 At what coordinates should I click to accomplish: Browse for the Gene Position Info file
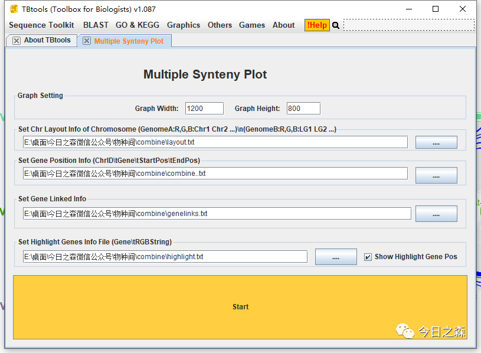click(436, 175)
